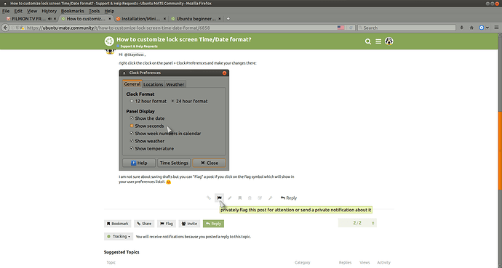
Task: Toggle Show weather checkbox
Action: (132, 141)
